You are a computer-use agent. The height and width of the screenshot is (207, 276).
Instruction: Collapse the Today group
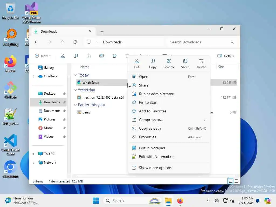pyautogui.click(x=75, y=75)
